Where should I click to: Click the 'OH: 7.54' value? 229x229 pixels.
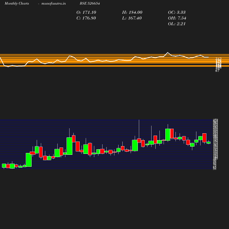tap(177, 18)
